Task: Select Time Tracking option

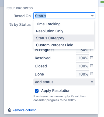Action: [x=64, y=24]
